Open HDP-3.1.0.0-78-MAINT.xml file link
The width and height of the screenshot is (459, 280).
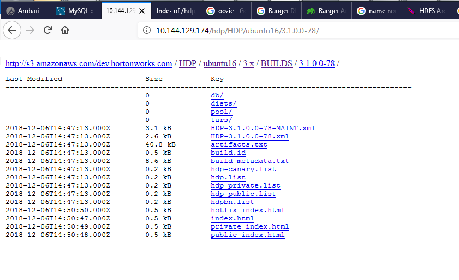point(263,128)
